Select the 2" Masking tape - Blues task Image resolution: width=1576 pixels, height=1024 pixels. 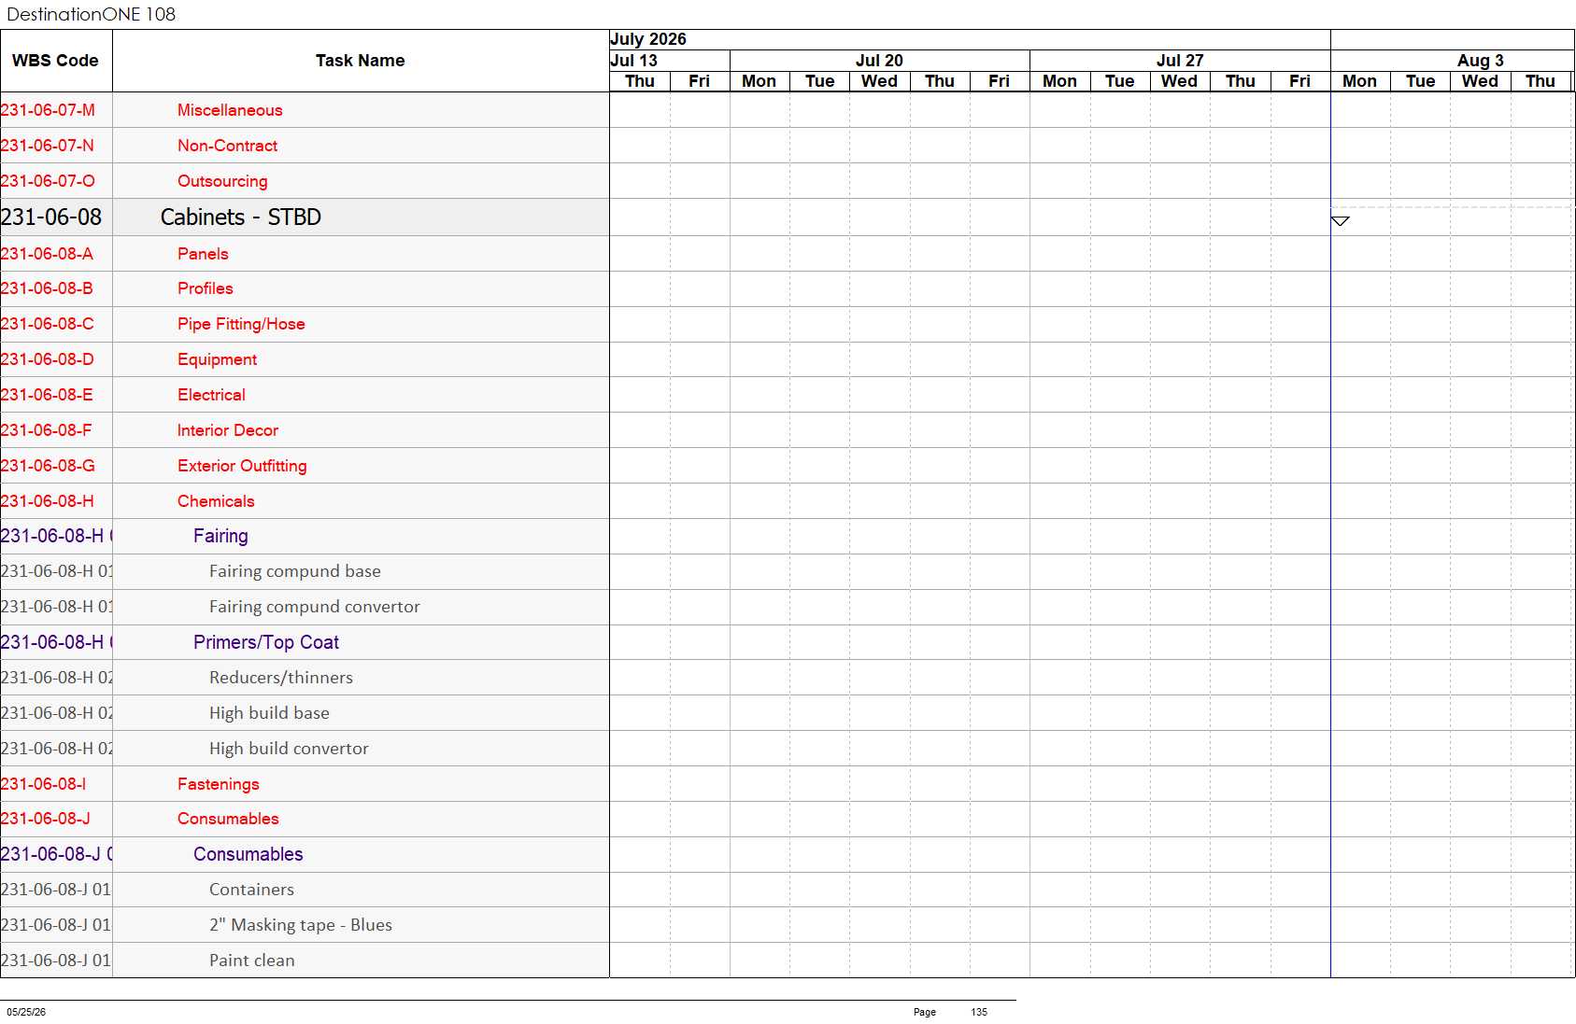point(301,925)
